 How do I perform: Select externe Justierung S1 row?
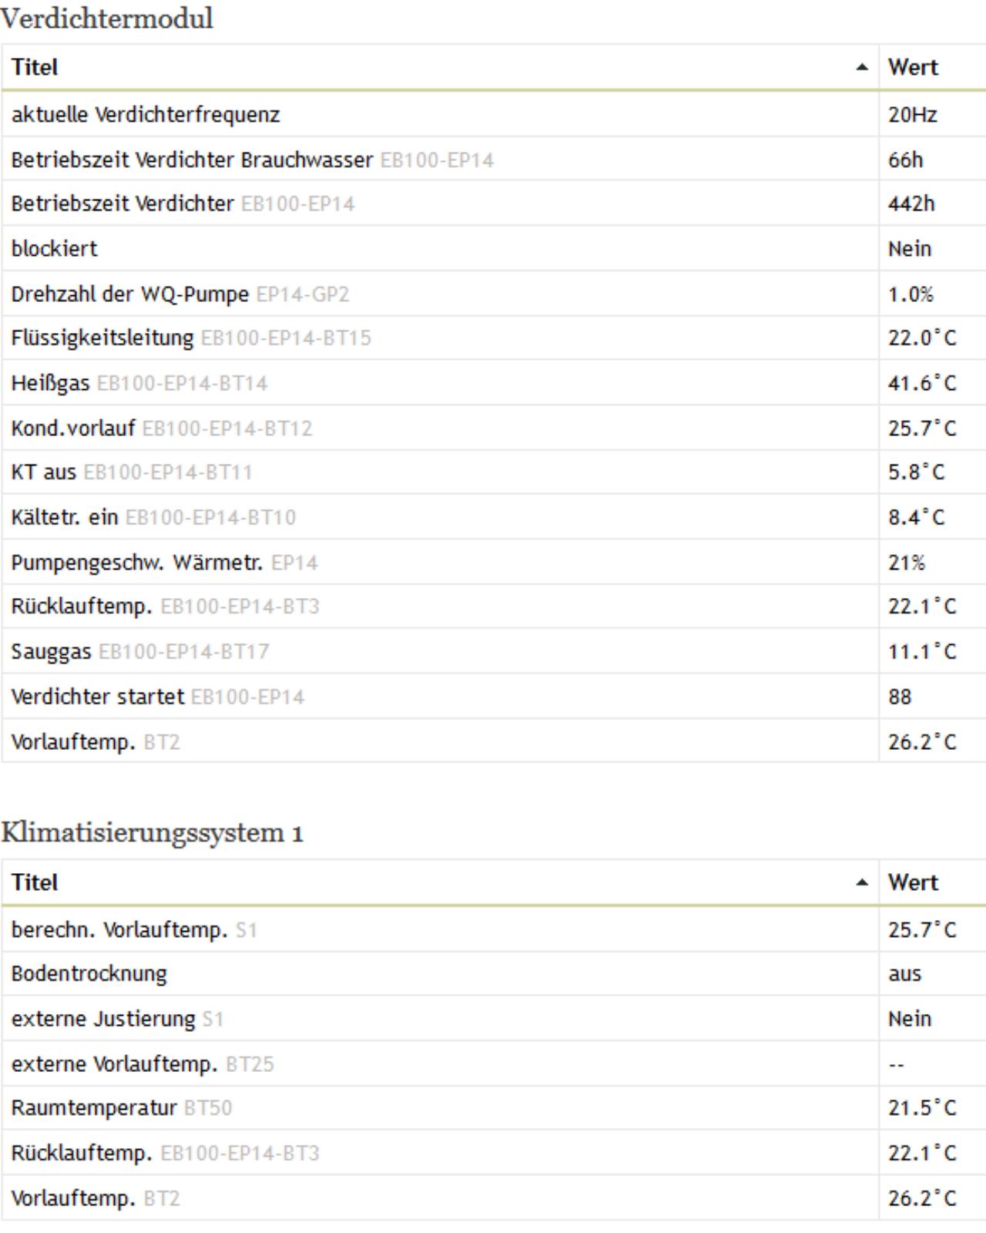(x=494, y=1019)
